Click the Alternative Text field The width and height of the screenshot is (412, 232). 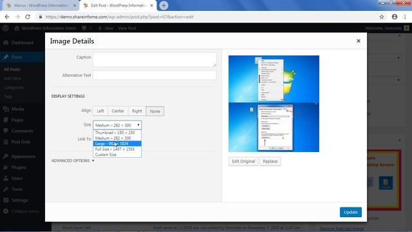pos(154,75)
